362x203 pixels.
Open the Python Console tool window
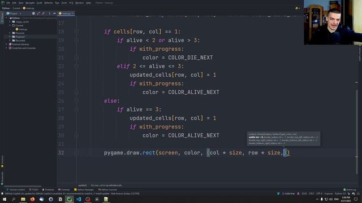108,189
